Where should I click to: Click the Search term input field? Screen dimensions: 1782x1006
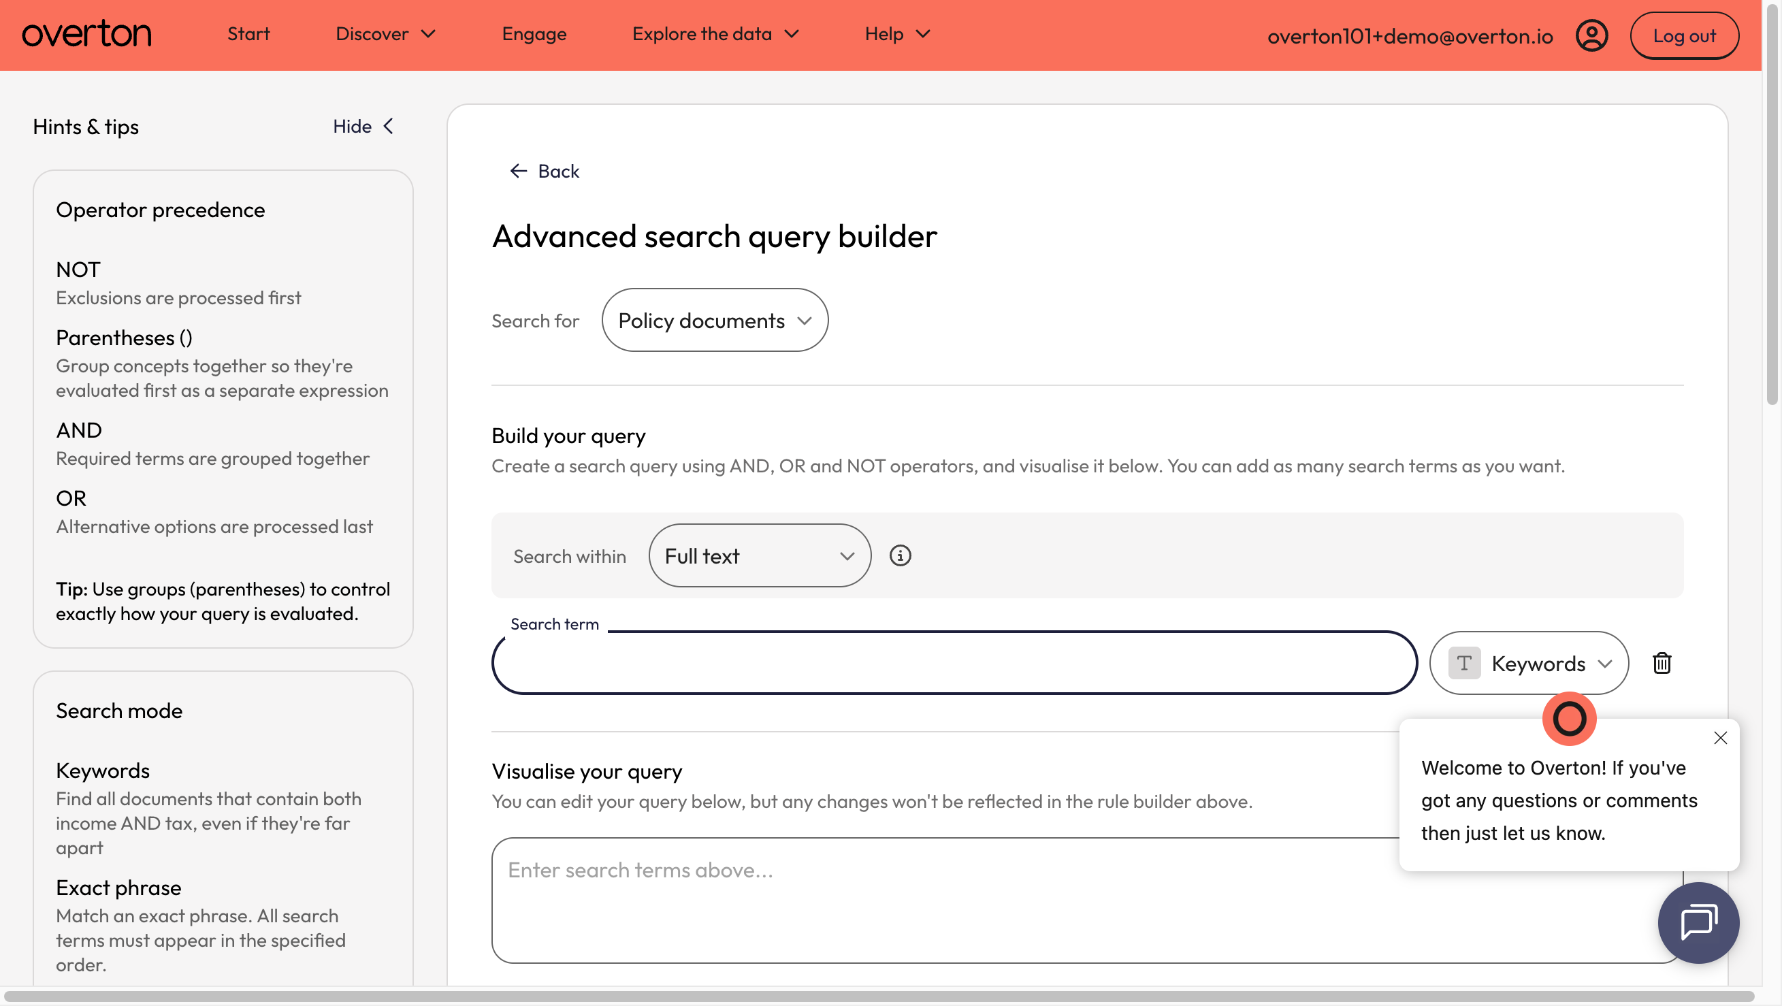pyautogui.click(x=954, y=663)
